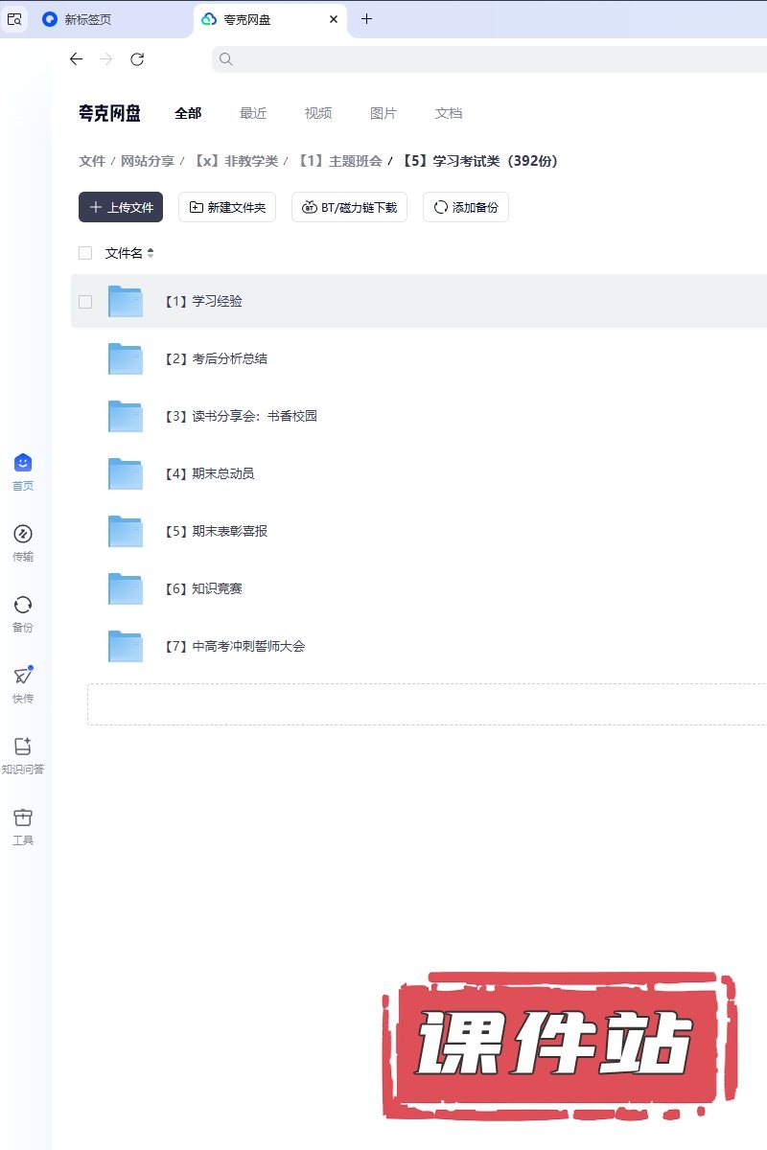Screen dimensions: 767x1150
Task: Open the 首页 home sidebar icon
Action: (x=23, y=464)
